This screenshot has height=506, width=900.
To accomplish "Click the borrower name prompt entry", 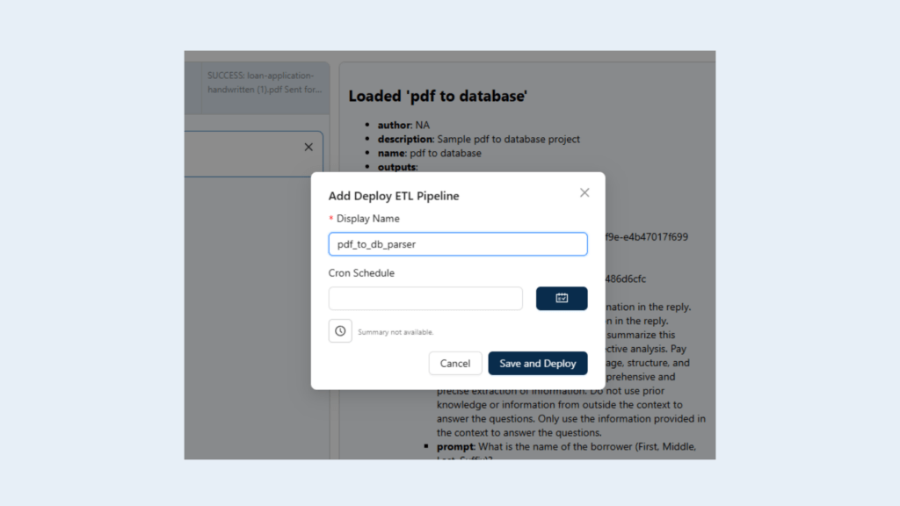I will (566, 447).
